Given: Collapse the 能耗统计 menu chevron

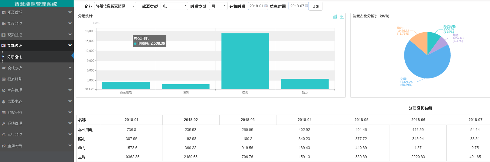Looking at the screenshot, I should (70, 46).
